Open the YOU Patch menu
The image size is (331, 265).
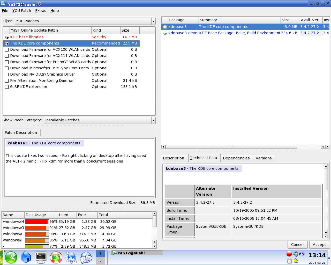22,11
